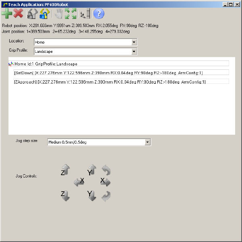Open help with the blue question mark
This screenshot has width=242, height=242.
coord(99,14)
